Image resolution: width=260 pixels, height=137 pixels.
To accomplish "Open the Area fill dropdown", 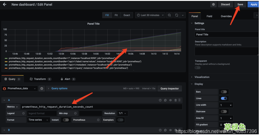I will point(226,118).
